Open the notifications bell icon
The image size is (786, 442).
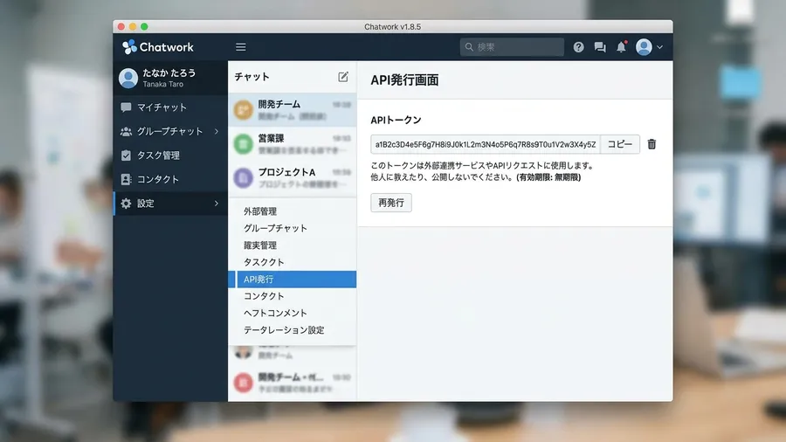point(622,46)
